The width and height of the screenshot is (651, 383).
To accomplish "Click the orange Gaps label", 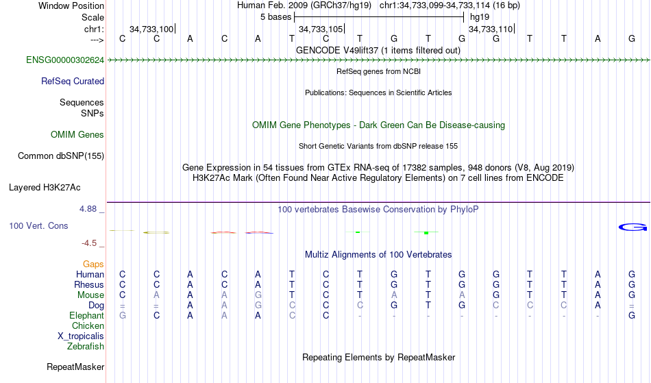I will (93, 264).
